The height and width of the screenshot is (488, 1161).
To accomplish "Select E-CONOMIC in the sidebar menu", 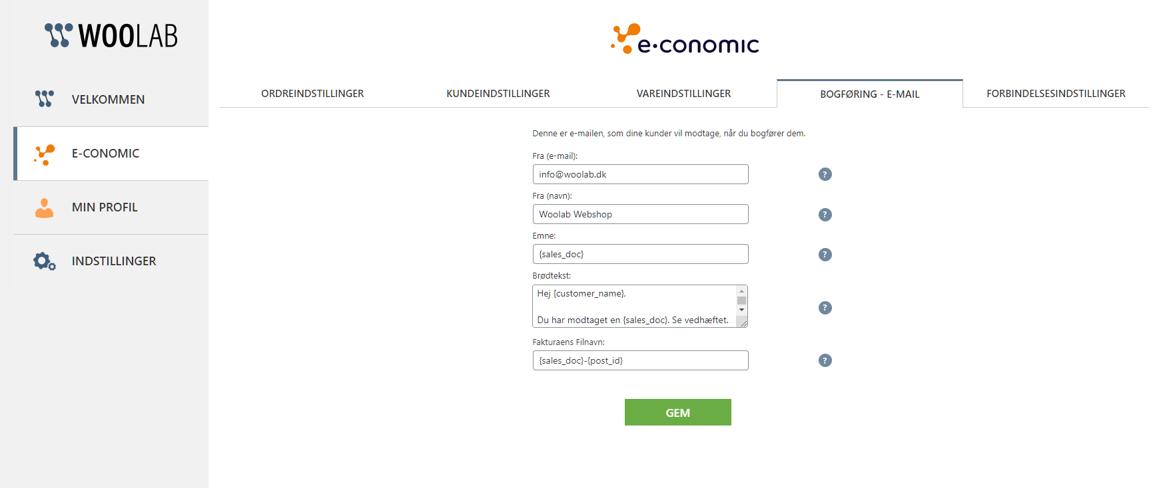I will point(105,154).
